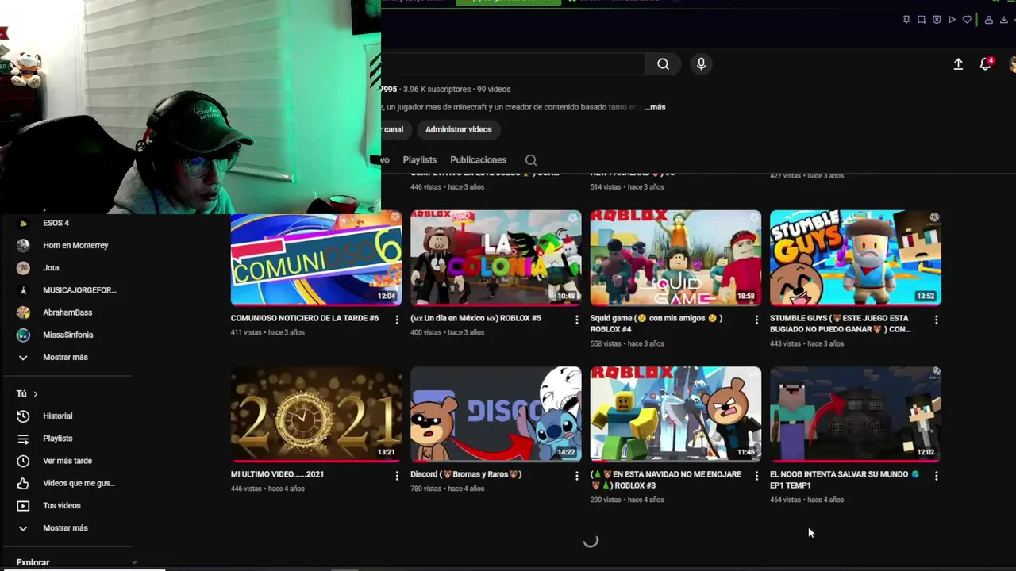The image size is (1016, 571).
Task: Search within the channel using the magnifier icon
Action: click(x=531, y=160)
